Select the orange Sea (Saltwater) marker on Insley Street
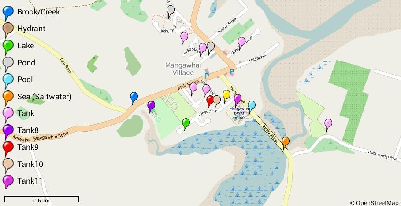The width and height of the screenshot is (401, 206). [x=286, y=143]
